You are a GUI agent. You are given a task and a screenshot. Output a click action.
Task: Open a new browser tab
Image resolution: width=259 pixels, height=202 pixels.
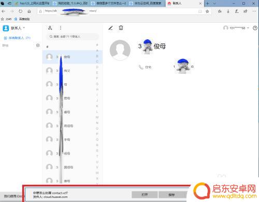[208, 4]
